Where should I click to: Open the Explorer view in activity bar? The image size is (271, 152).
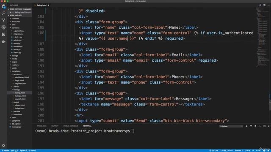(x=3, y=6)
